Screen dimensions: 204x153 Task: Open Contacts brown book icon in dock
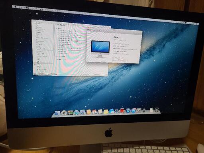tap(88, 112)
